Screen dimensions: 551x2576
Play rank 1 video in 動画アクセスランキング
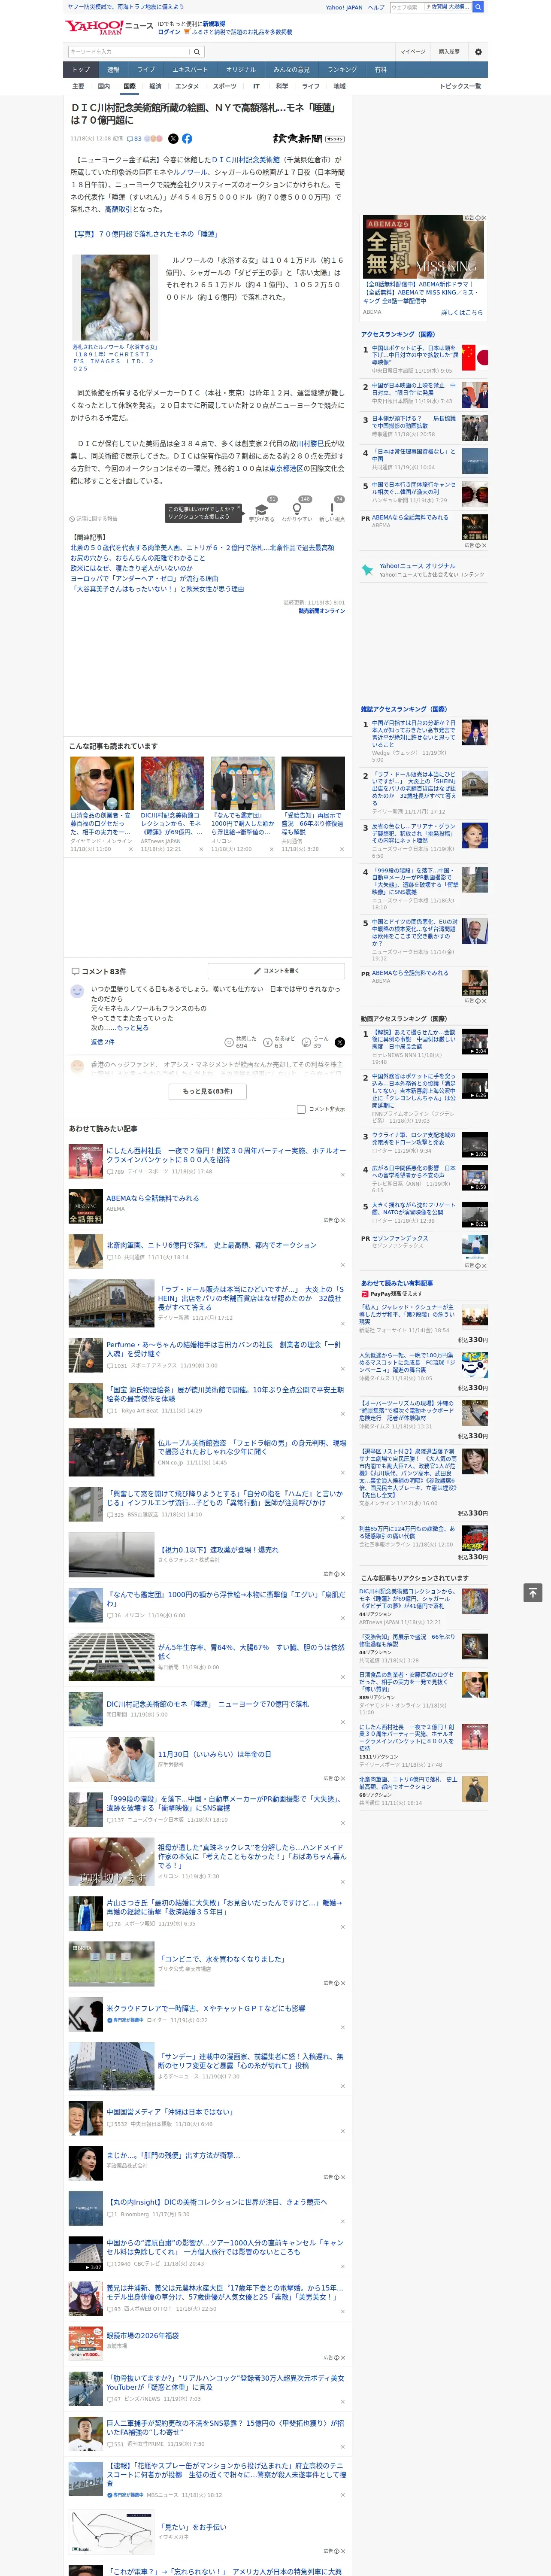click(x=474, y=1041)
